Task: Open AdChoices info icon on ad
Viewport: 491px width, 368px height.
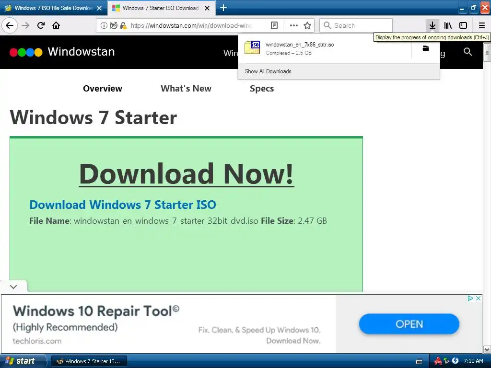Action: tap(470, 298)
